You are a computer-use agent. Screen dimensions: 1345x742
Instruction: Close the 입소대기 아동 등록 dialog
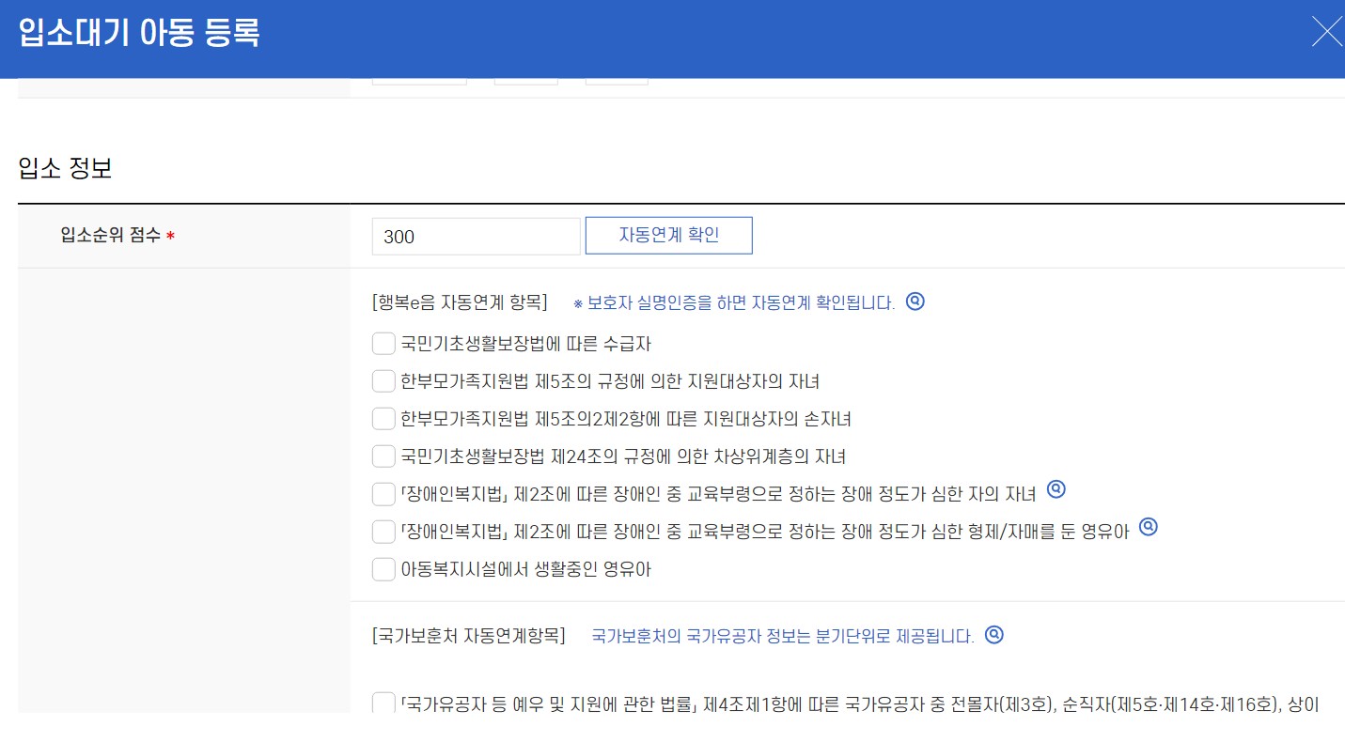click(x=1327, y=32)
